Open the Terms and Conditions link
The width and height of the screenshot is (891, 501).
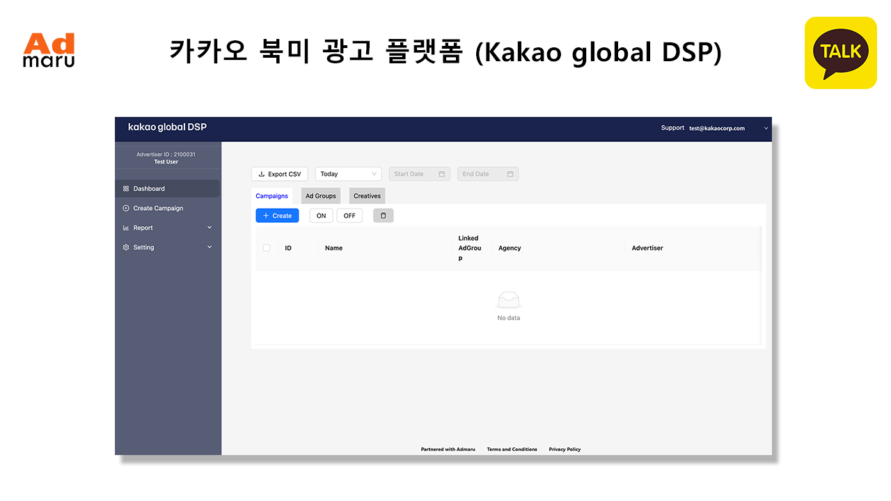click(x=512, y=450)
